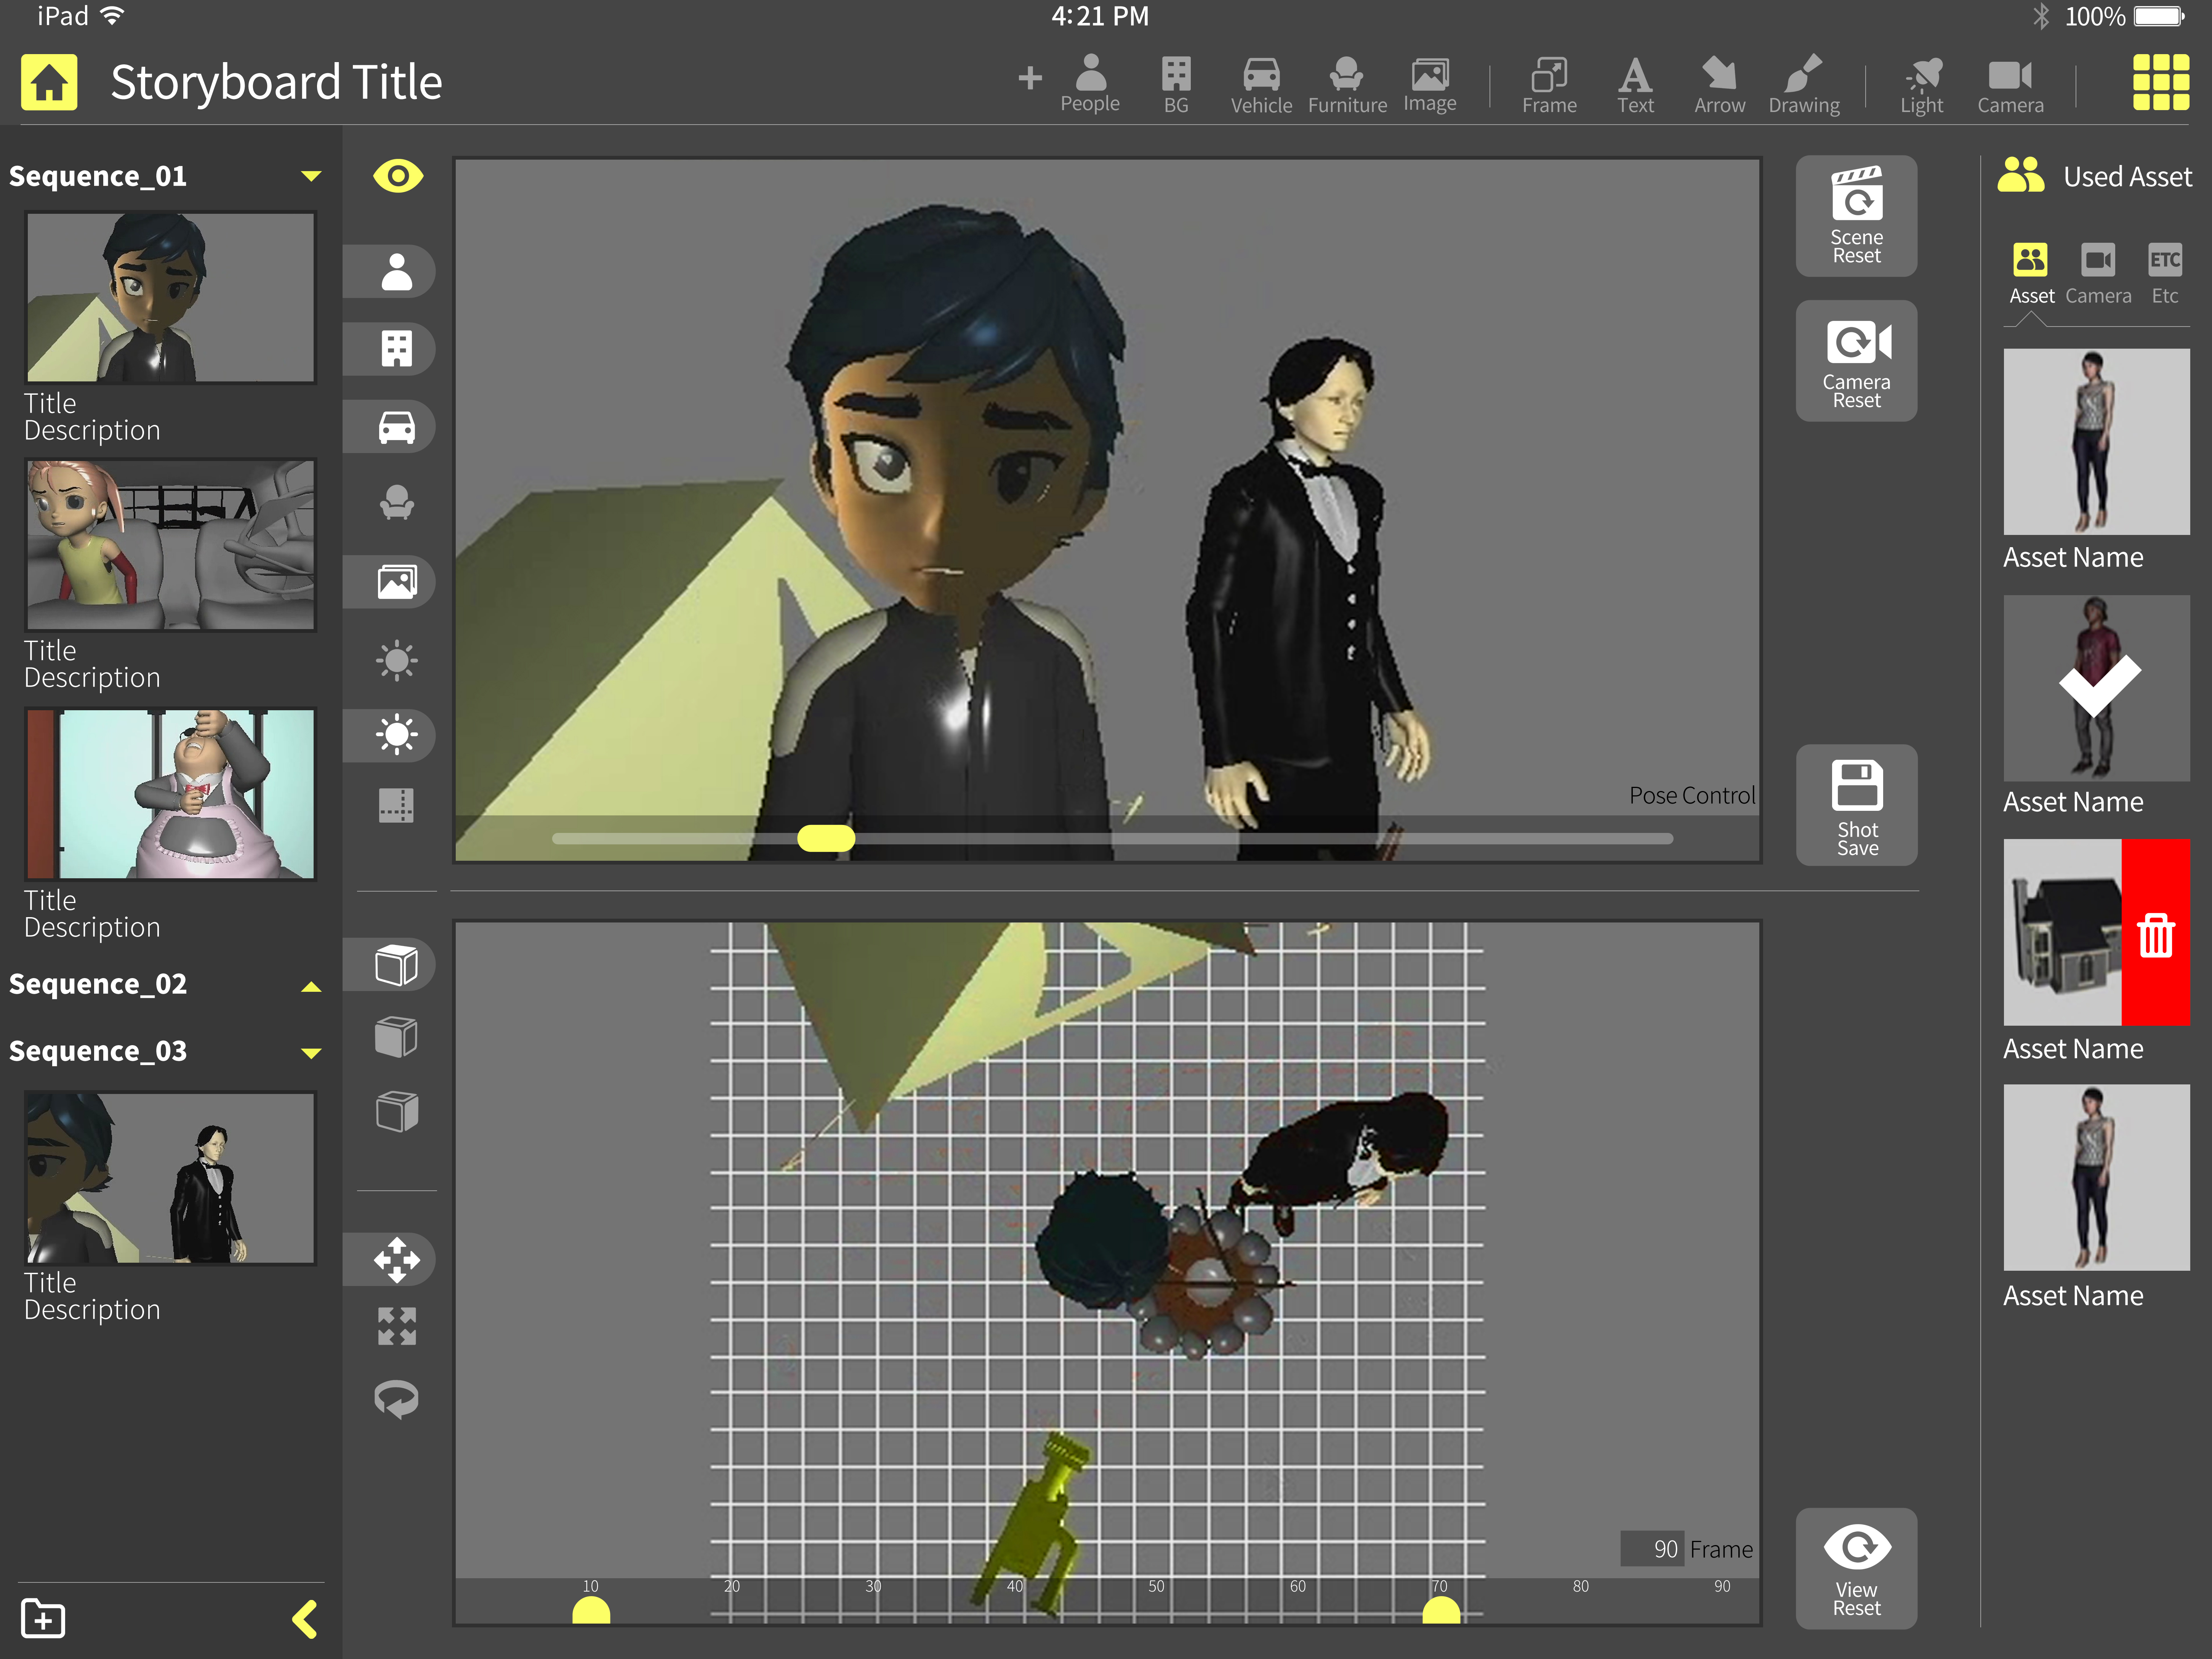Expand the Sequence_02 list

tap(311, 986)
